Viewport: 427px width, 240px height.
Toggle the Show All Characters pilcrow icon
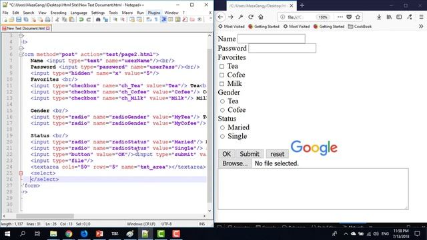point(156,19)
